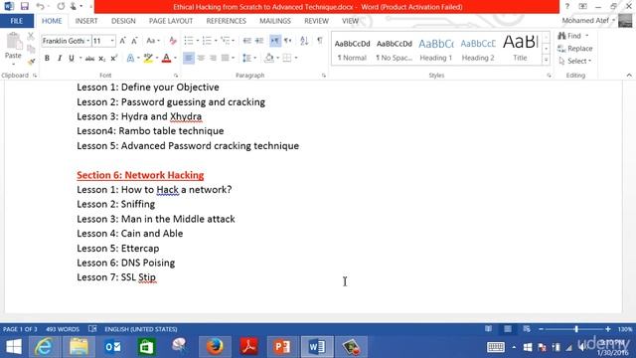Open Outlook from the taskbar
Image resolution: width=636 pixels, height=358 pixels.
click(112, 347)
